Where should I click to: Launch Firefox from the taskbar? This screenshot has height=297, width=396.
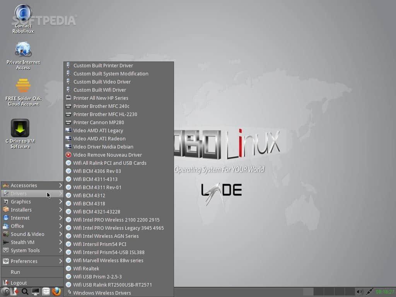(56, 292)
